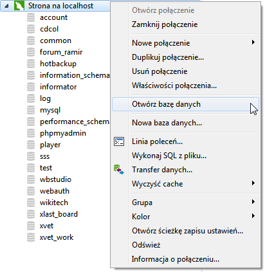Choose Zamknij połączenie from the context menu
Image resolution: width=265 pixels, height=272 pixels.
click(x=186, y=24)
